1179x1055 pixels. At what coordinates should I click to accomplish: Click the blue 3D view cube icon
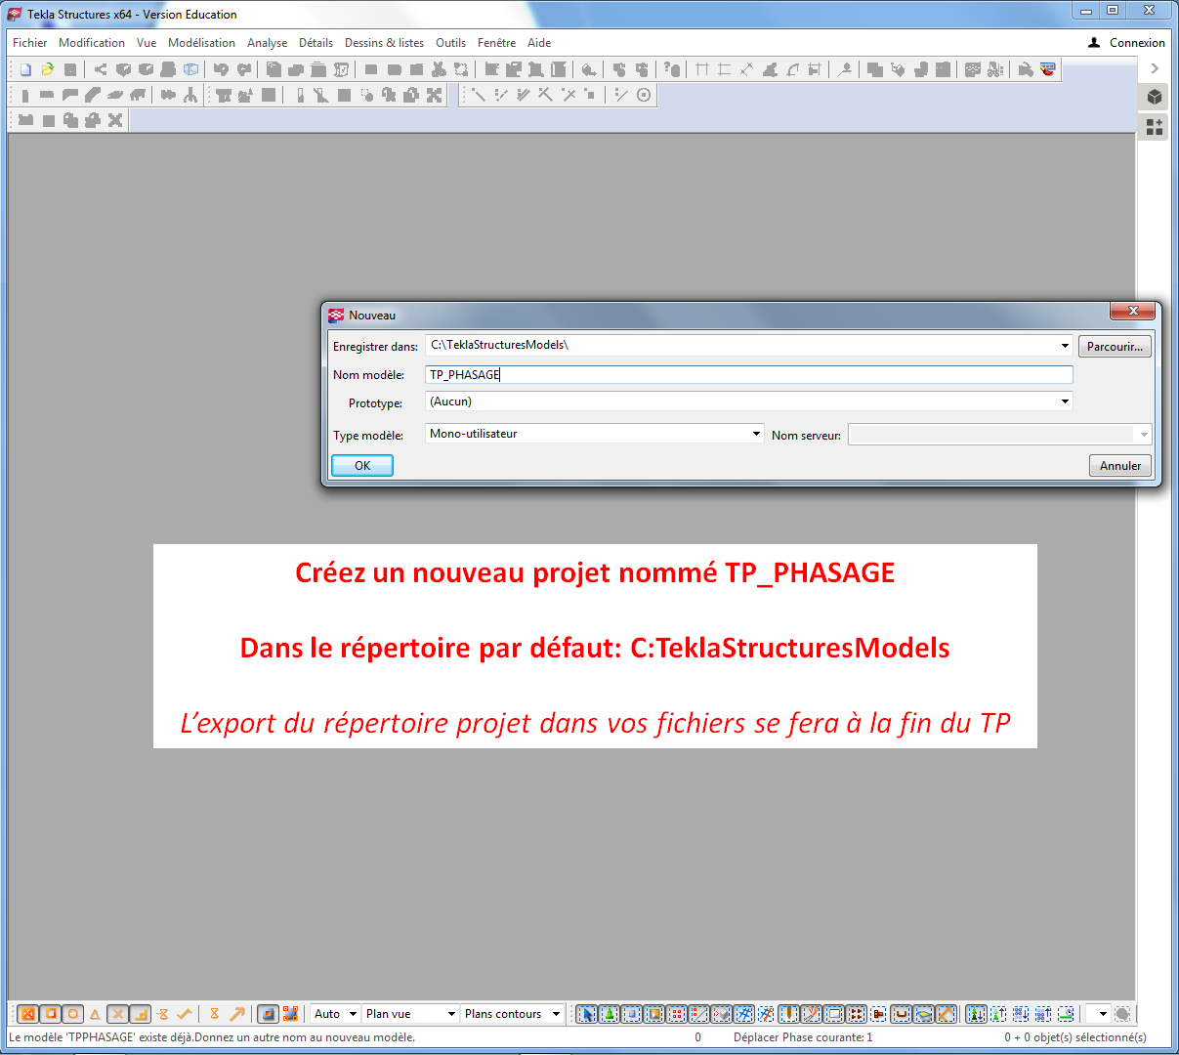[191, 69]
